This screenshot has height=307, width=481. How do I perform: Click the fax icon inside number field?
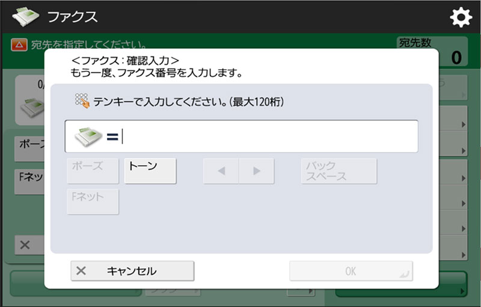tap(89, 137)
